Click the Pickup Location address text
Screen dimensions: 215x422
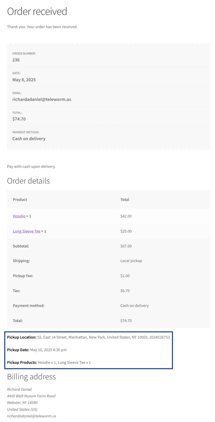(x=103, y=337)
